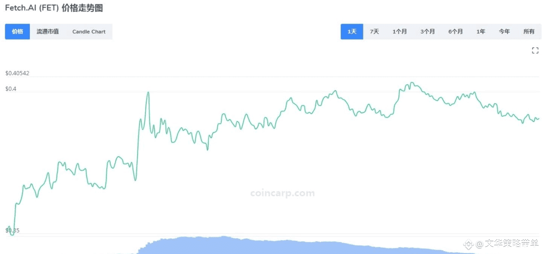Select the 价格 tab
Image resolution: width=542 pixels, height=254 pixels.
click(x=17, y=32)
